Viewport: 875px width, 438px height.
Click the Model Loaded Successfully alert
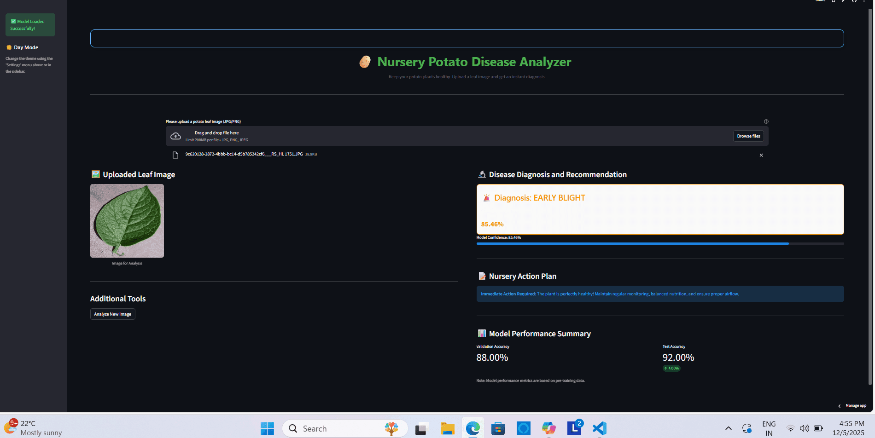(30, 25)
